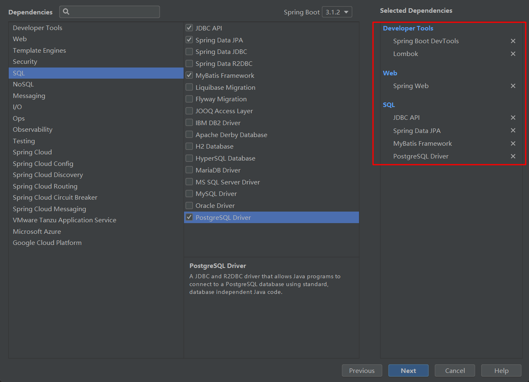This screenshot has width=529, height=382.
Task: Select the Template Engines category
Action: [x=96, y=51]
